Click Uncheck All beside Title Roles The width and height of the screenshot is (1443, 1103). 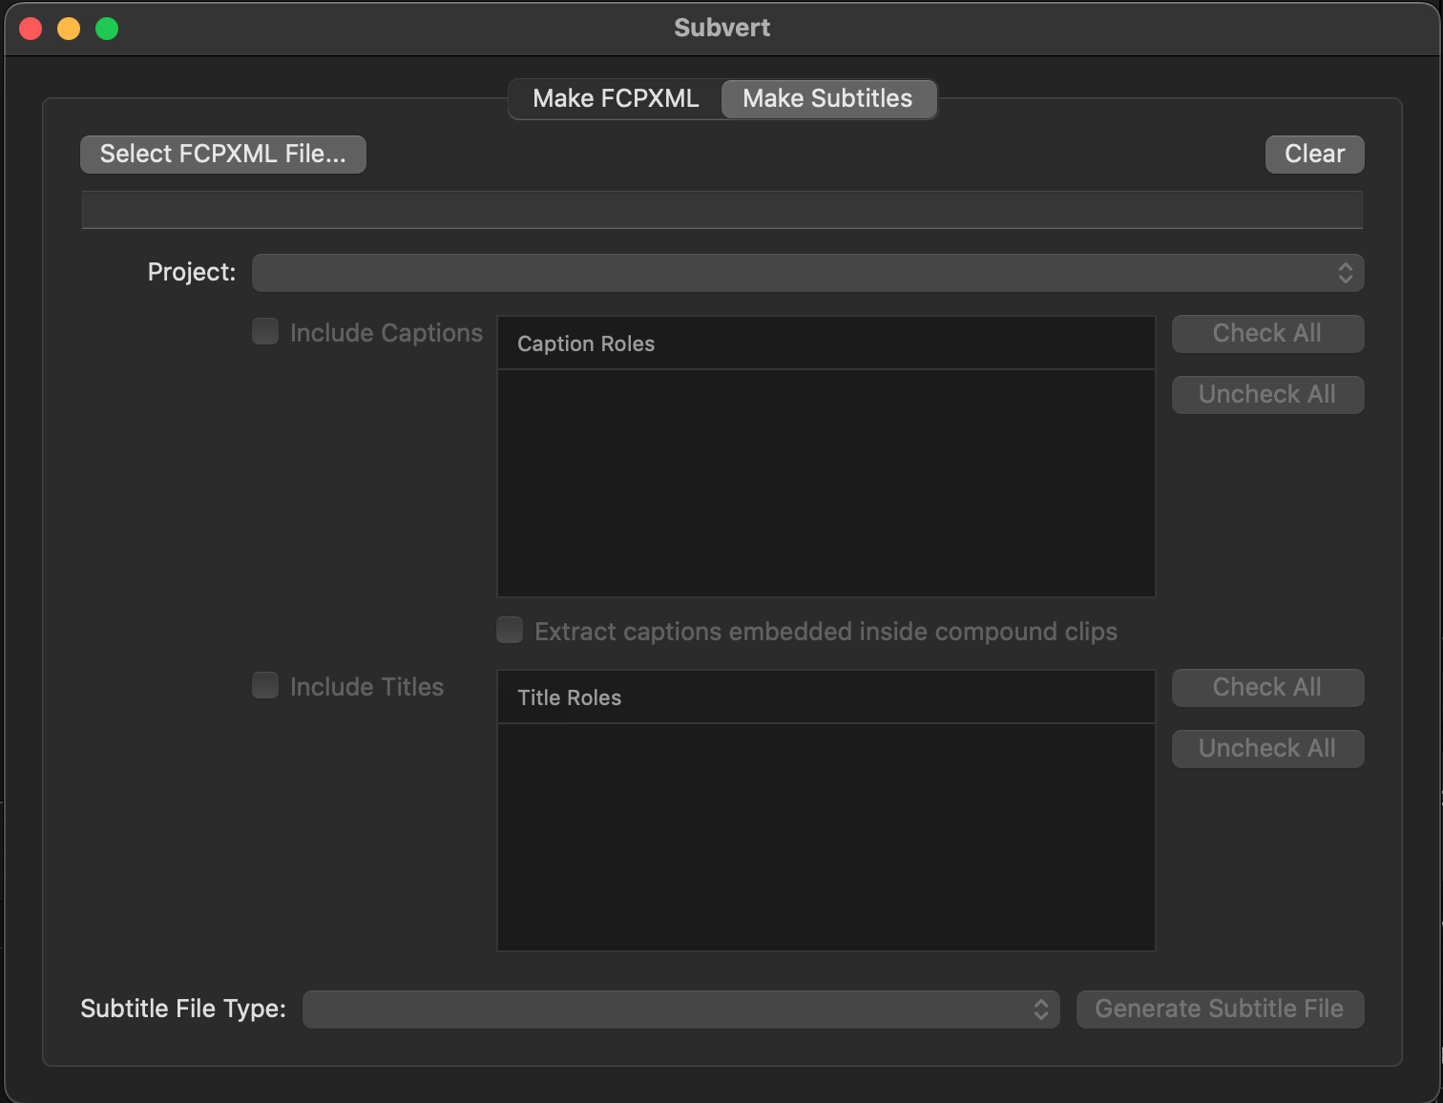click(1267, 749)
